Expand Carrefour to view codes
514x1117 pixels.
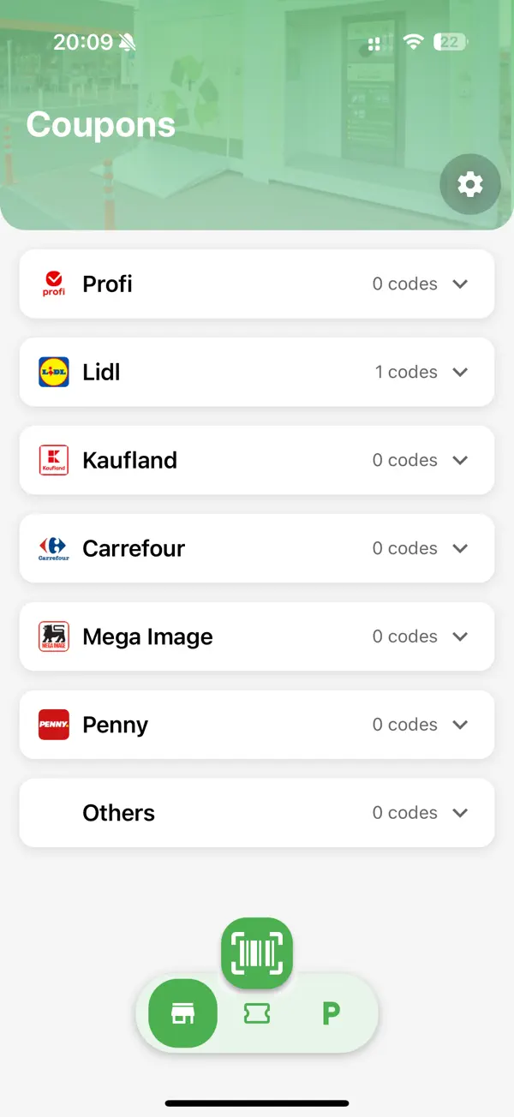pyautogui.click(x=460, y=548)
